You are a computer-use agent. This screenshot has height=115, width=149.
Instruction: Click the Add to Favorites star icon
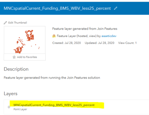pyautogui.click(x=14, y=57)
